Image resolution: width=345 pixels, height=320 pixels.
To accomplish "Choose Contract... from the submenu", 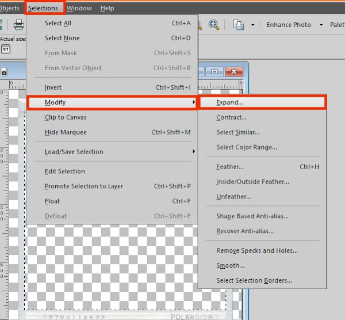I will [262, 117].
